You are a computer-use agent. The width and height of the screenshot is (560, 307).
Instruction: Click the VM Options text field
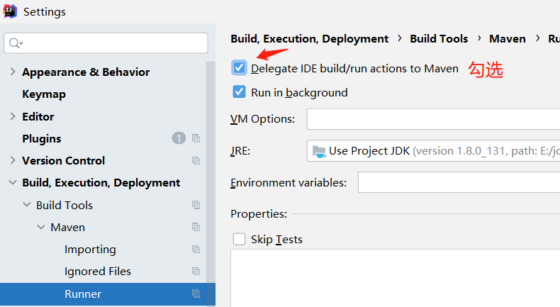tap(432, 119)
